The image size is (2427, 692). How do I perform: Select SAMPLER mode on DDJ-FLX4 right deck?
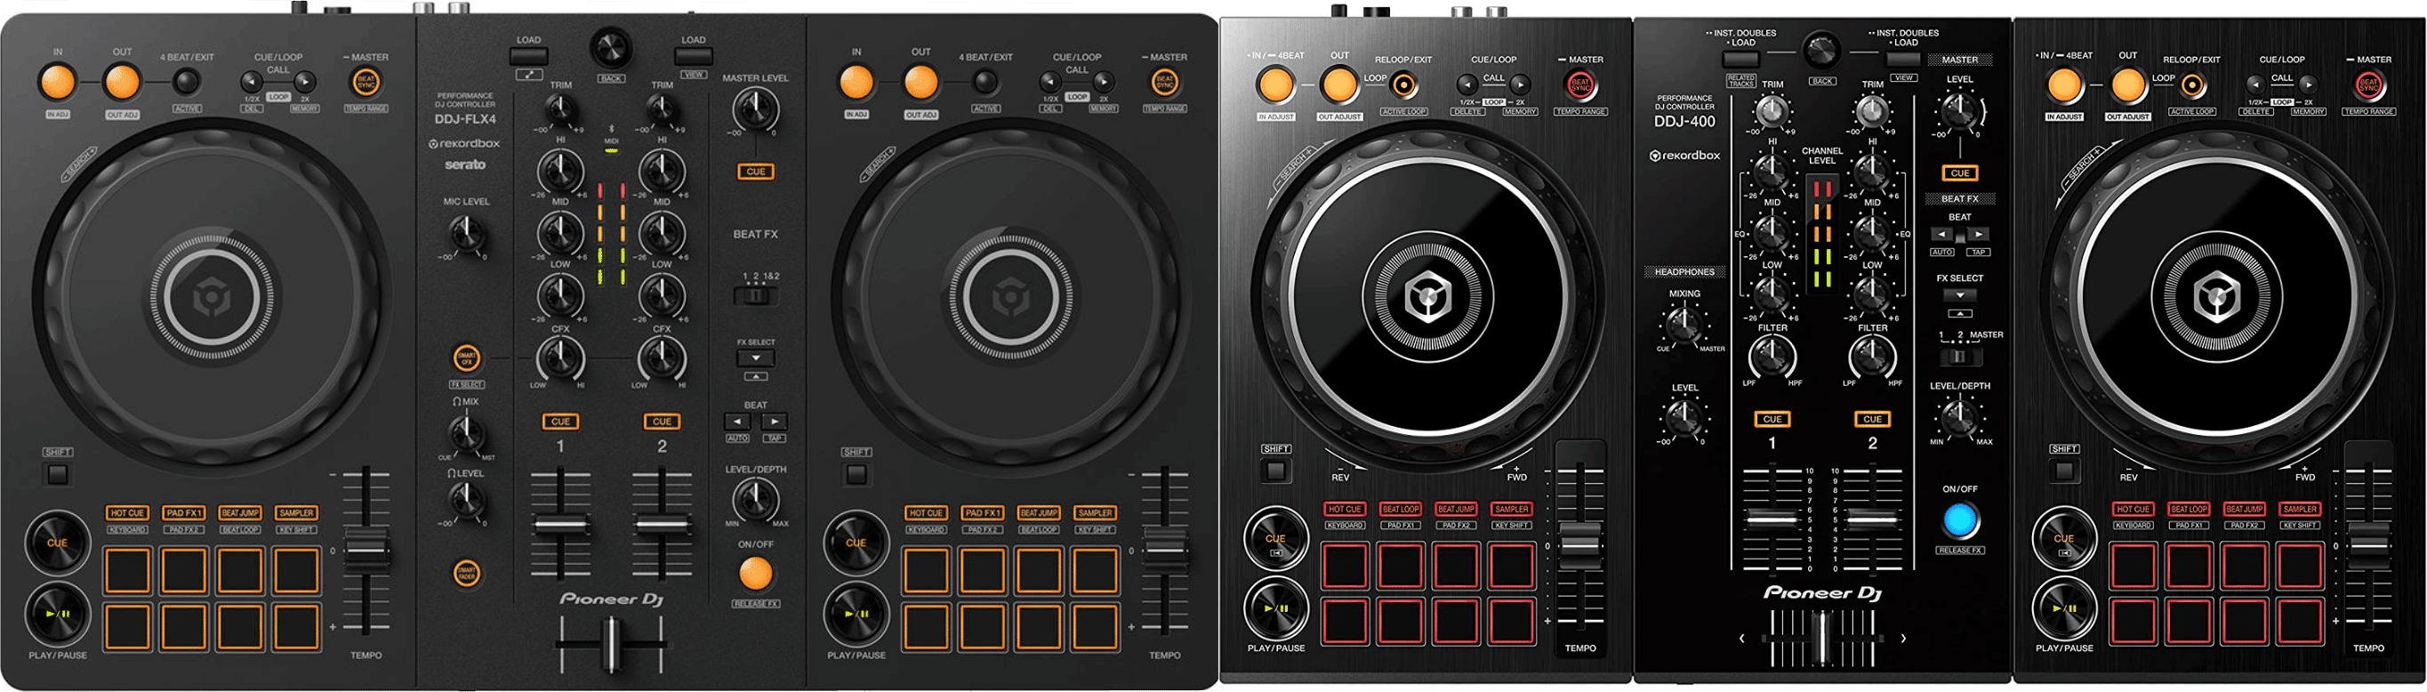pyautogui.click(x=1095, y=513)
